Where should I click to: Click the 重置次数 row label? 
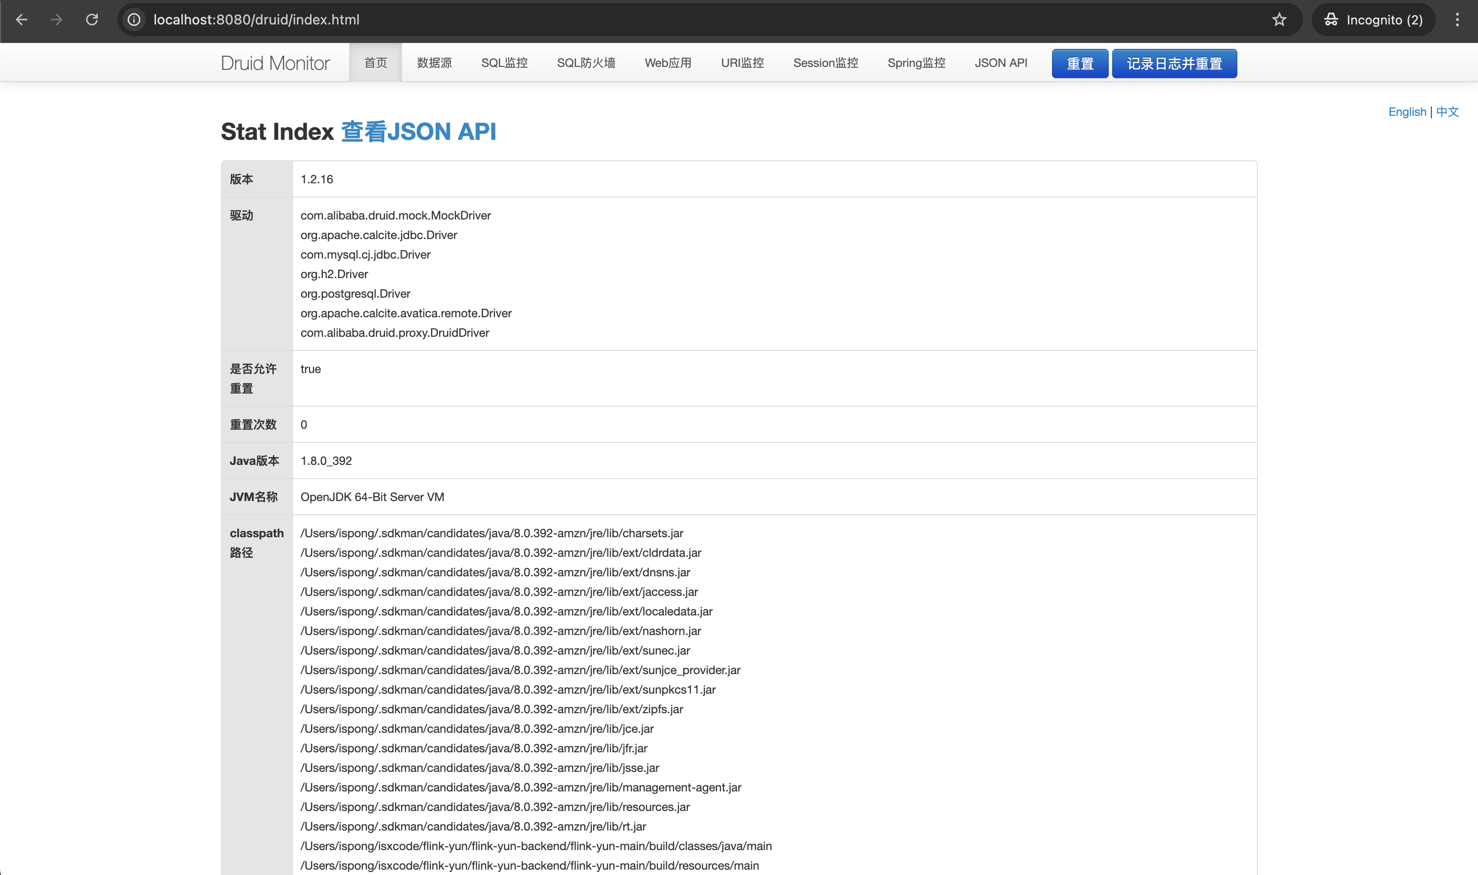point(253,424)
